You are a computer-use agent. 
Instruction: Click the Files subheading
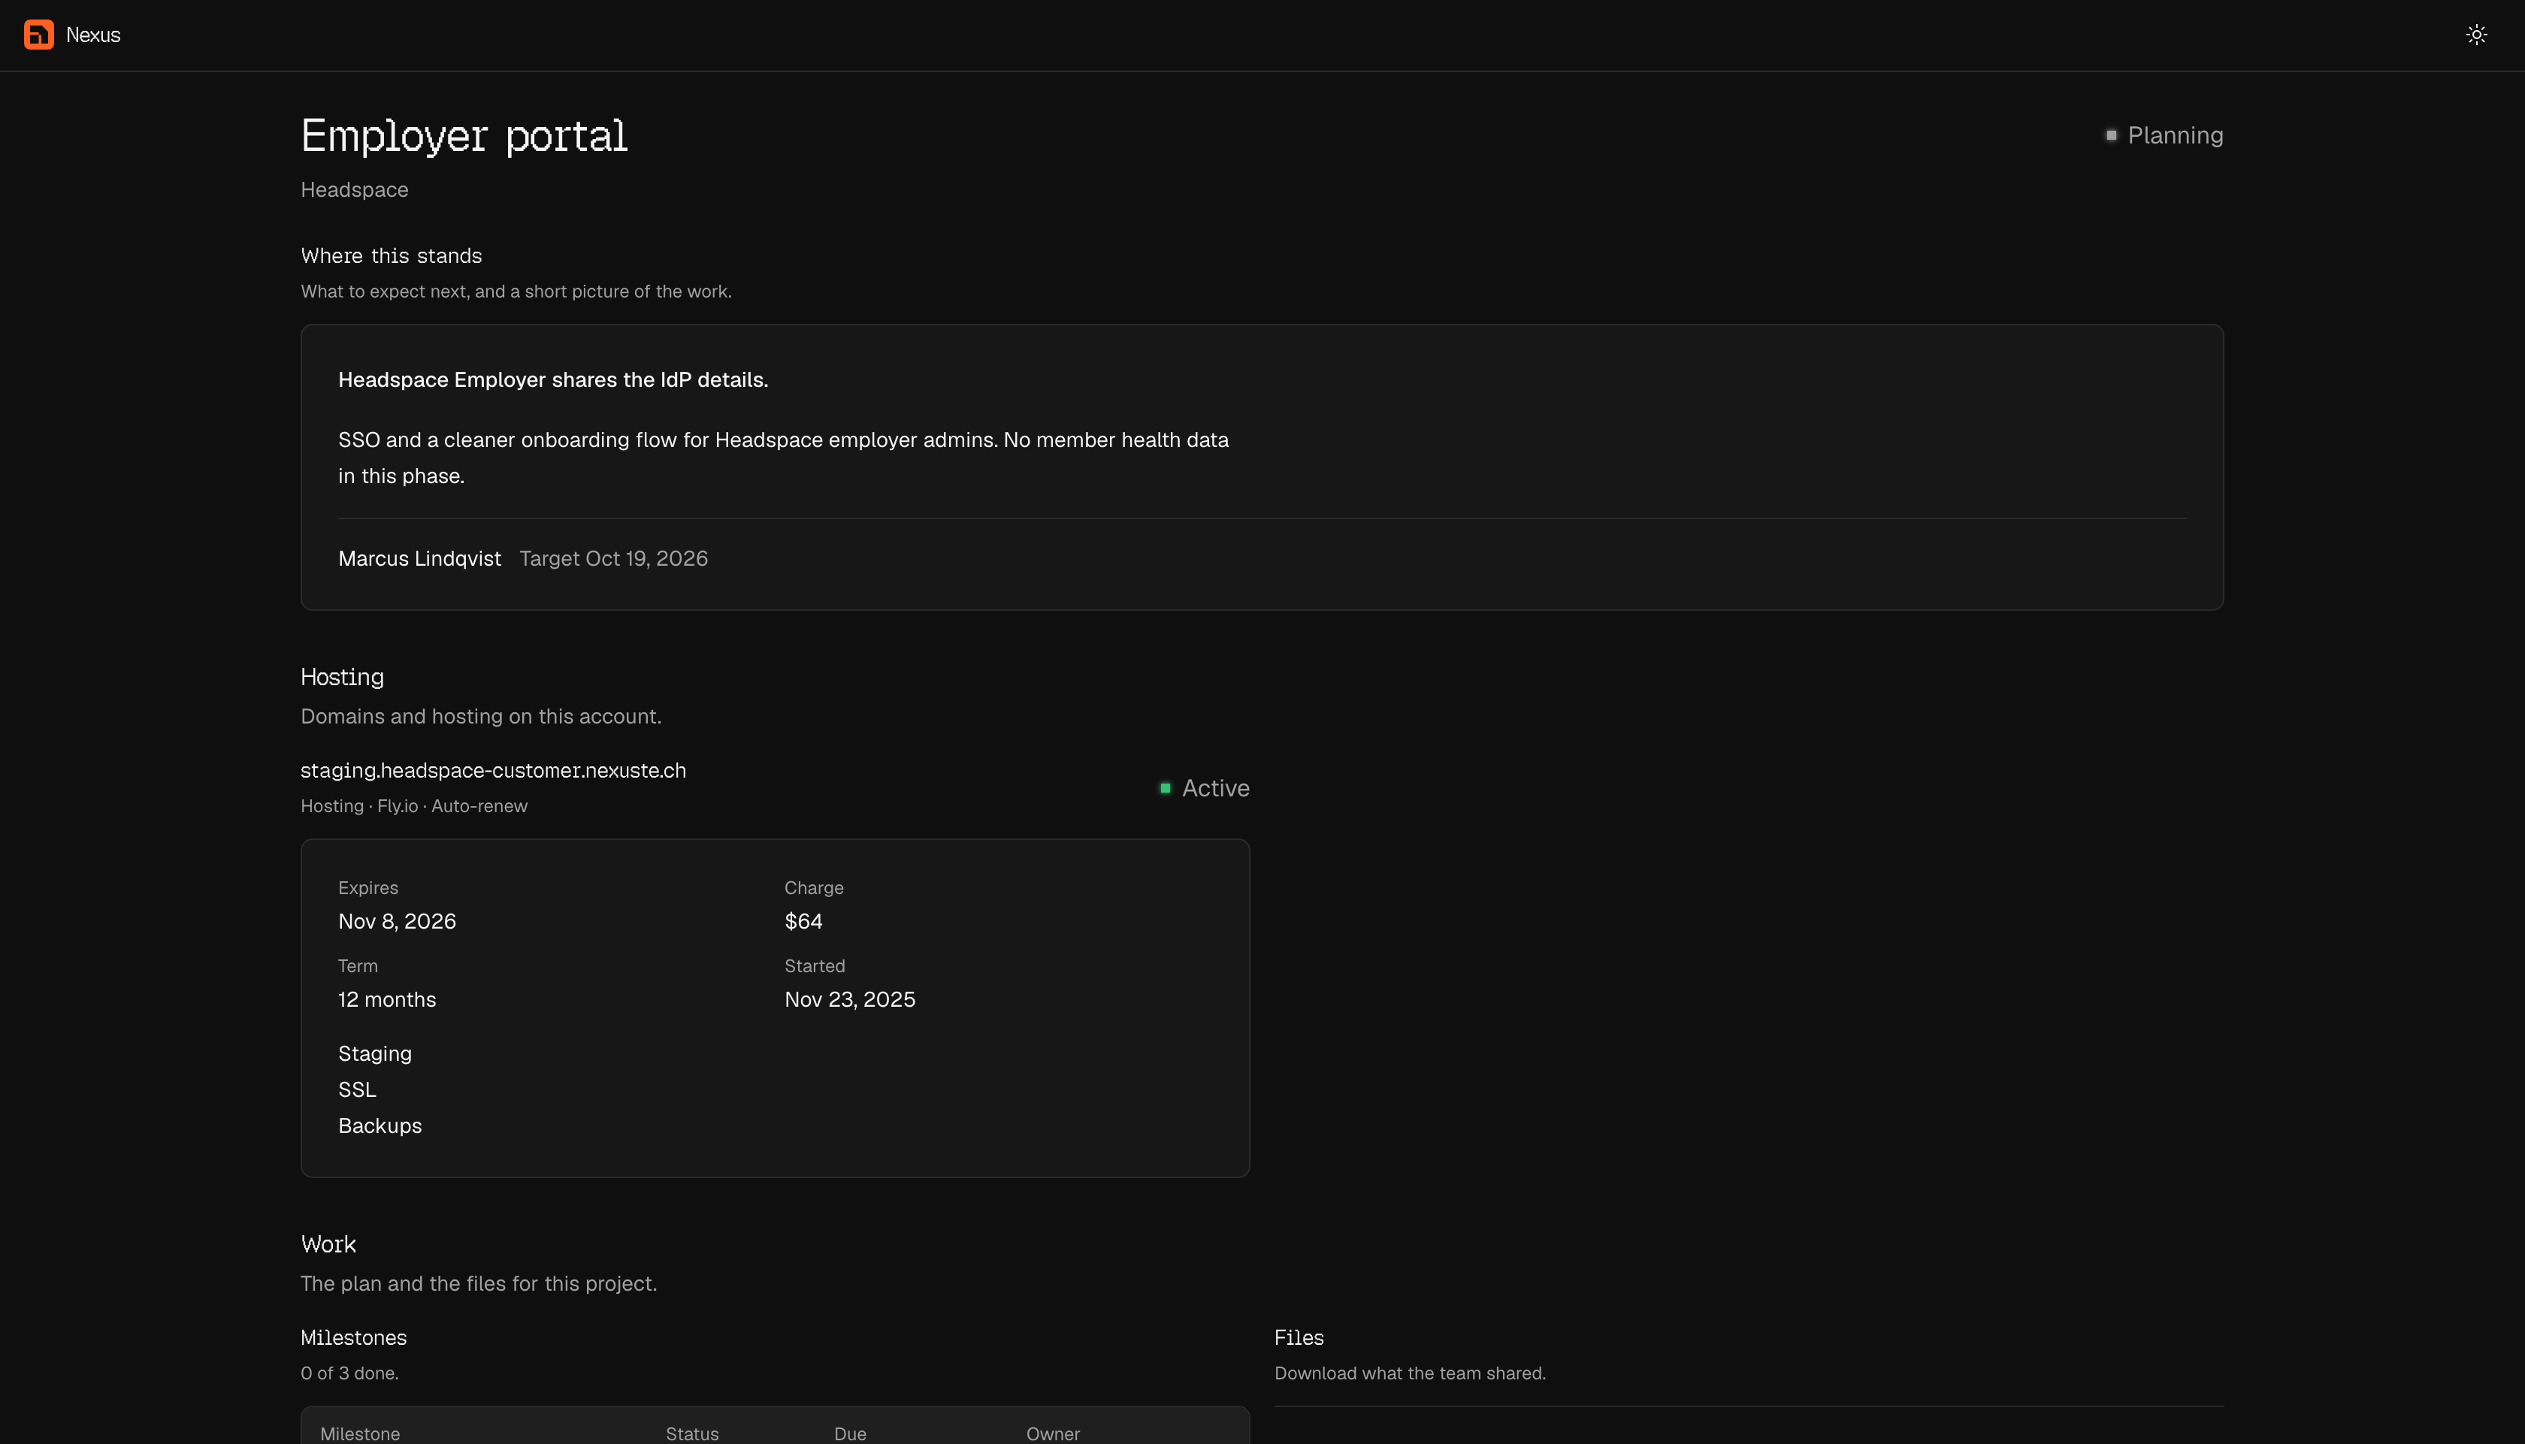click(x=1299, y=1338)
